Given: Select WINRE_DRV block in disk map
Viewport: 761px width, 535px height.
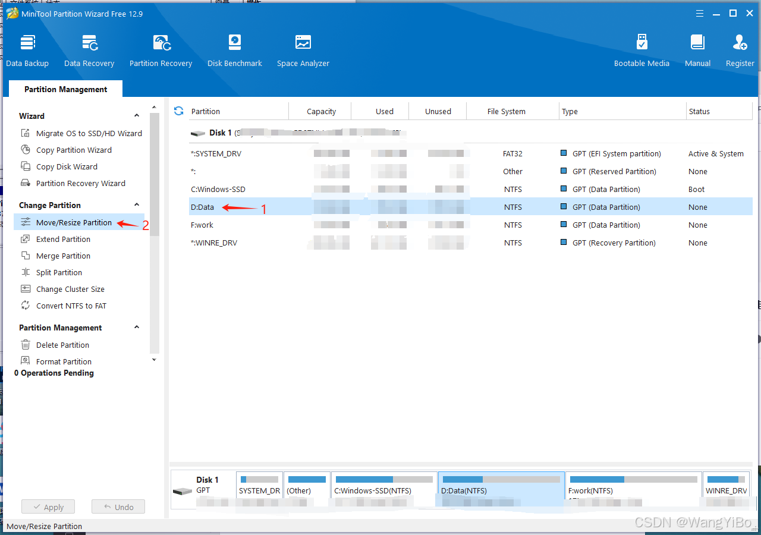Looking at the screenshot, I should [726, 490].
